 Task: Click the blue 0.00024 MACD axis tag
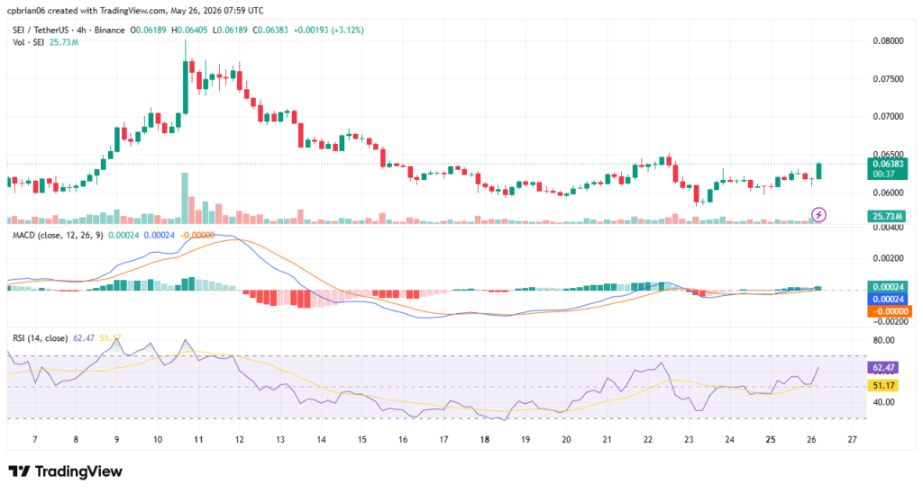pos(889,299)
